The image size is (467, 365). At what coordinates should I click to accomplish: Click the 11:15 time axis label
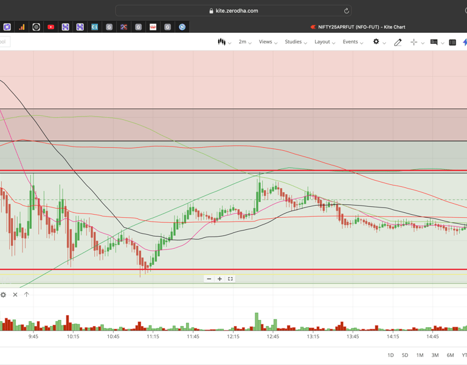[x=153, y=336]
